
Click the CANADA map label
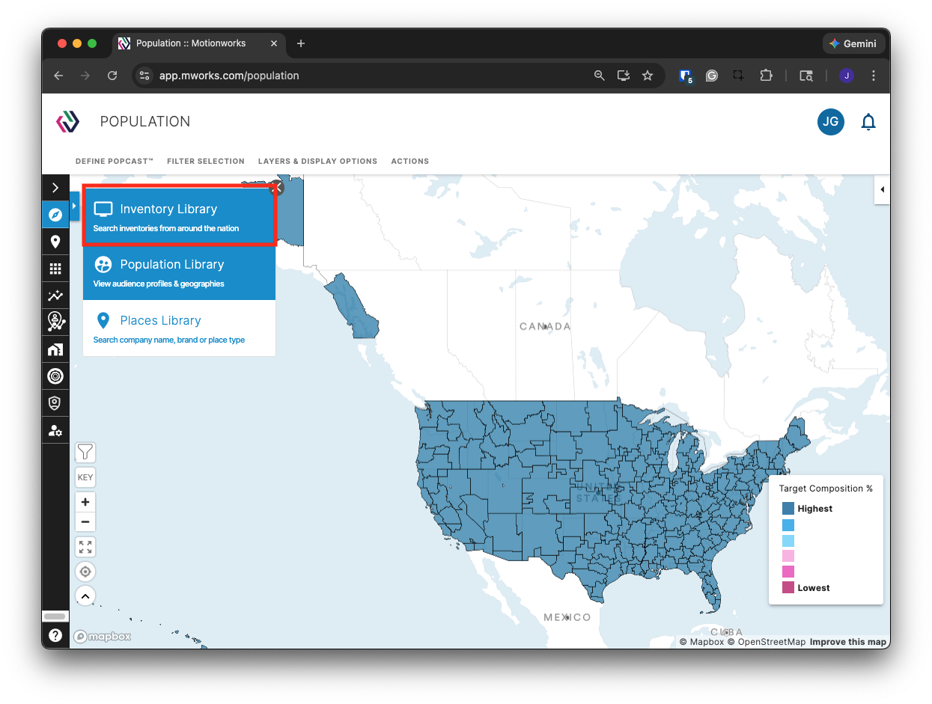[545, 326]
